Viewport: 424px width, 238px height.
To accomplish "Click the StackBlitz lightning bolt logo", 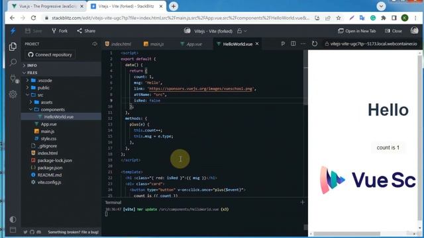I will pyautogui.click(x=13, y=31).
